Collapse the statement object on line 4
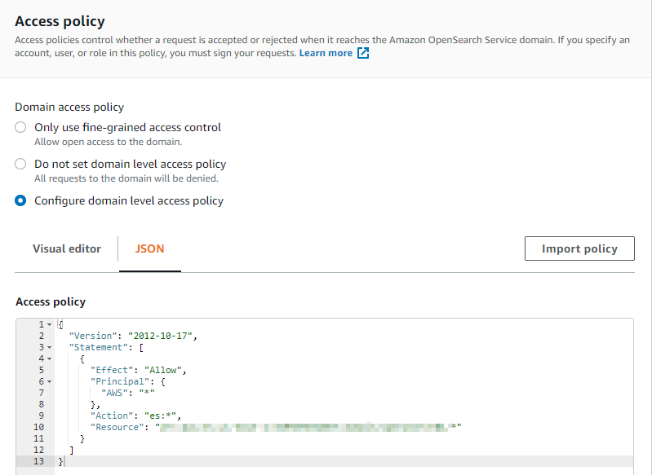 point(50,358)
